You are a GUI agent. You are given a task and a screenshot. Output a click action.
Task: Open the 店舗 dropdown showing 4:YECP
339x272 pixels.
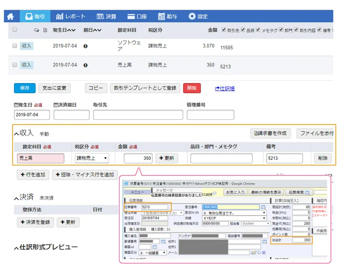point(234,218)
